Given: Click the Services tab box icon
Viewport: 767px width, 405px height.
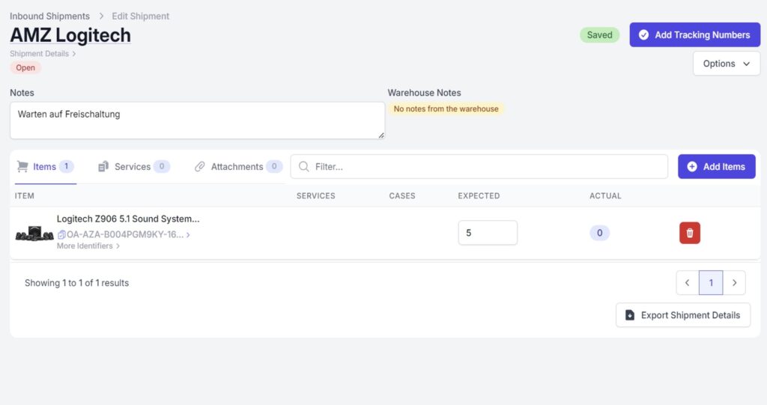Looking at the screenshot, I should pos(103,167).
